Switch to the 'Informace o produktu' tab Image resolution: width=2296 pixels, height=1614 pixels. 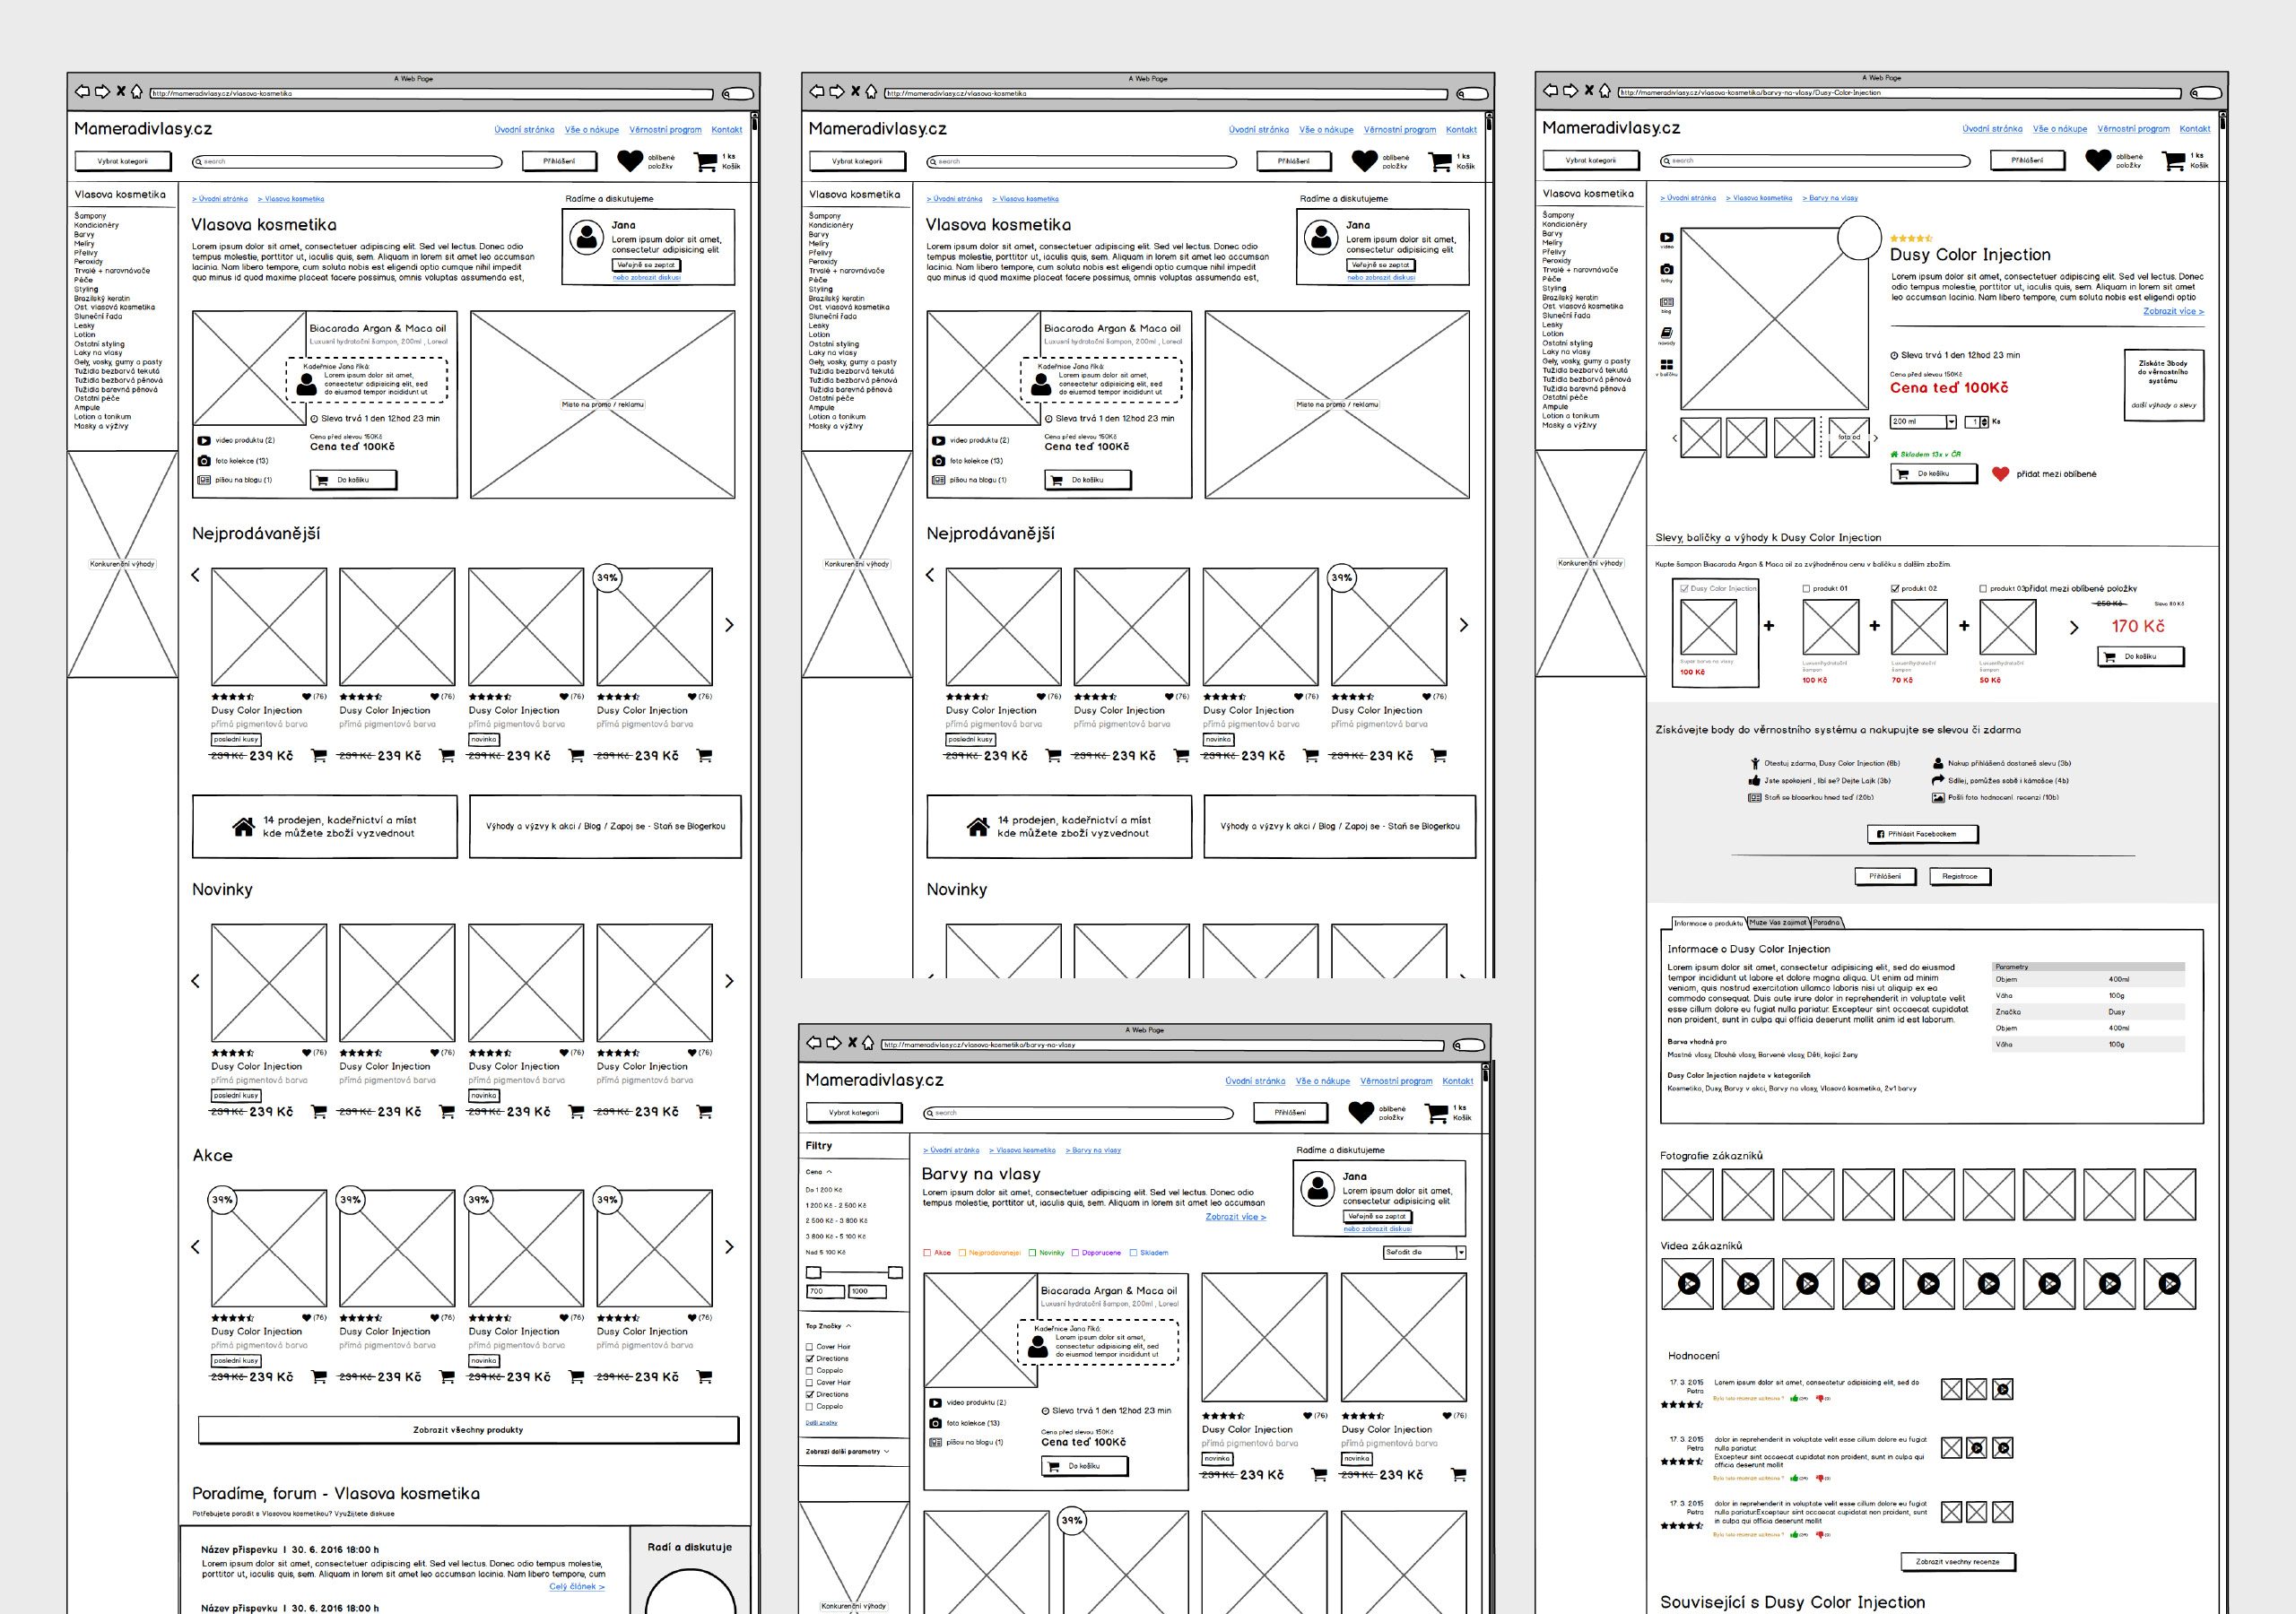pos(1708,923)
